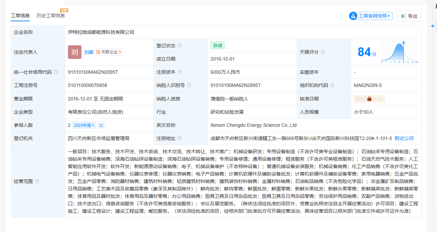View 关联企业 5 related companies
The image size is (437, 232).
(109, 52)
